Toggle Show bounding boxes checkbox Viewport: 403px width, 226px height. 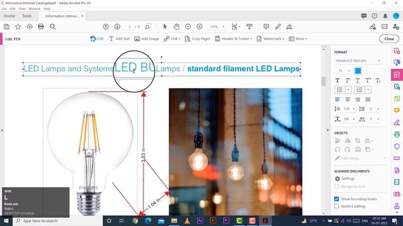pyautogui.click(x=336, y=199)
